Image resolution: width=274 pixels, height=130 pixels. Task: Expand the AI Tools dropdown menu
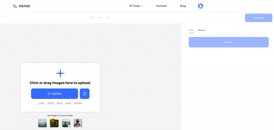point(136,6)
